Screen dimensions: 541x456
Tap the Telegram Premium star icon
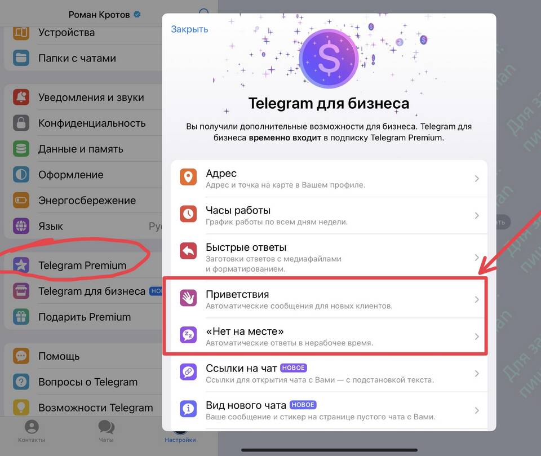[21, 265]
